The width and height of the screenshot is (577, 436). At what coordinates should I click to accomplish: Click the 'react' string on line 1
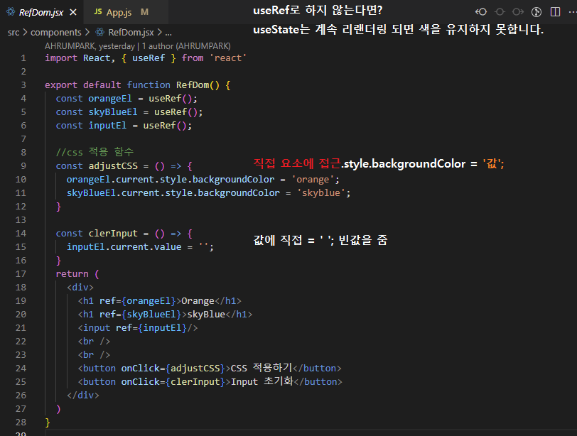(x=228, y=58)
